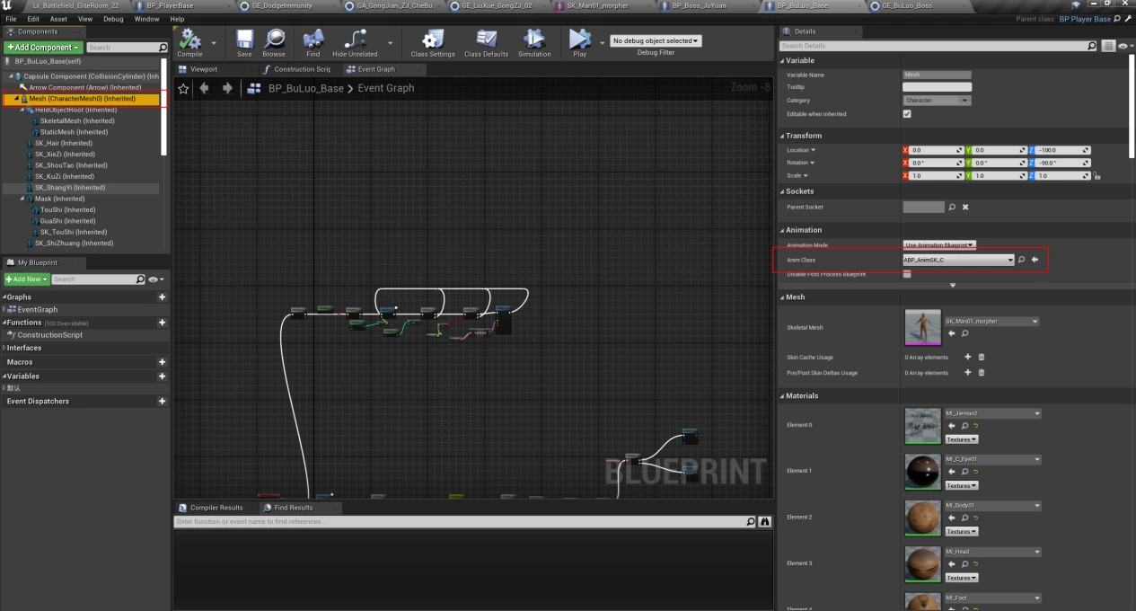1136x611 pixels.
Task: Clear the Parent Socket with X icon
Action: 965,208
